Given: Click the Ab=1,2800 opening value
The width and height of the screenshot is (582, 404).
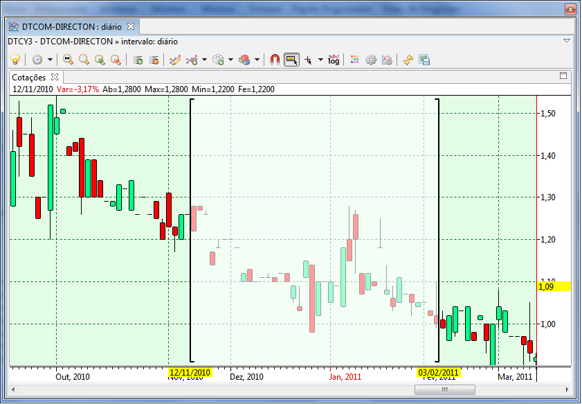Looking at the screenshot, I should pyautogui.click(x=122, y=89).
